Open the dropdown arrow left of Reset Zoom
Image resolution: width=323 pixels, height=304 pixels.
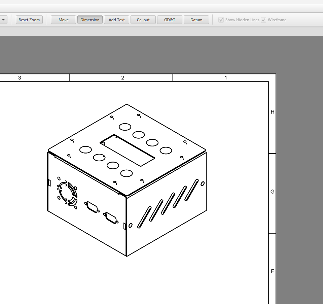coord(3,20)
